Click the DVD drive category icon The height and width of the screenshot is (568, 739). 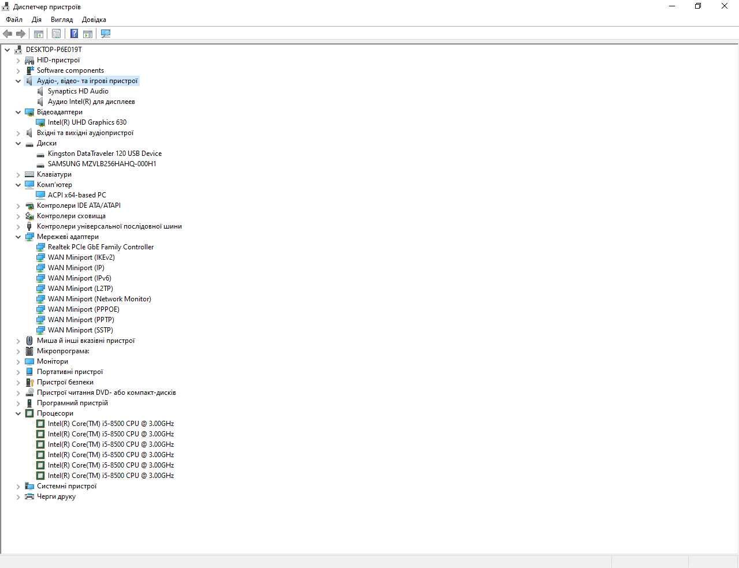29,393
